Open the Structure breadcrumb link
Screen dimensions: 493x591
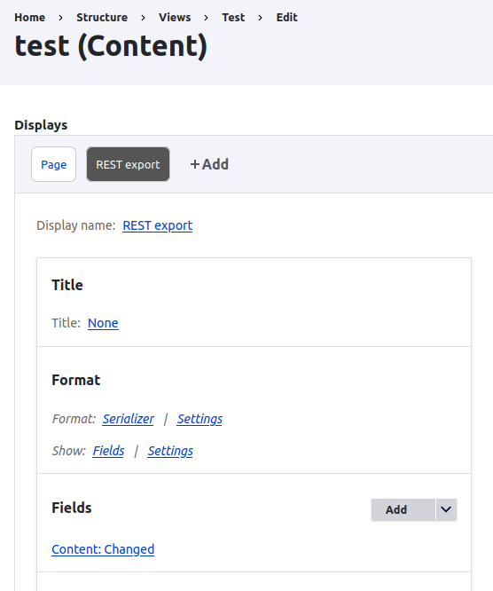tap(102, 18)
